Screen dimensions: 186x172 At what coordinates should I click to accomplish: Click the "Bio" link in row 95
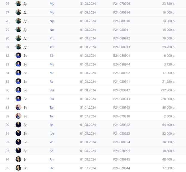click(52, 168)
